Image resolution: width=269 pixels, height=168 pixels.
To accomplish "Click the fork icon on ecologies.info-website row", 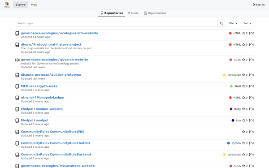I will [250, 33].
